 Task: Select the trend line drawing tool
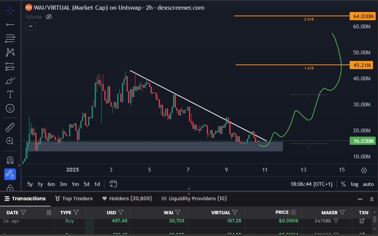pyautogui.click(x=10, y=24)
